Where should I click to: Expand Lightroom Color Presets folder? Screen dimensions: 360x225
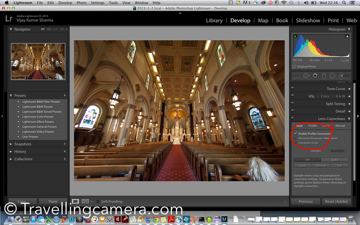pos(19,117)
